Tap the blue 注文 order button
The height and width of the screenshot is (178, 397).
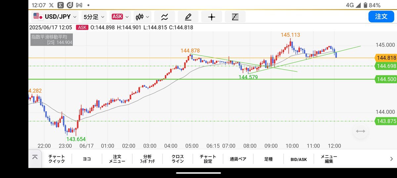[x=381, y=17]
